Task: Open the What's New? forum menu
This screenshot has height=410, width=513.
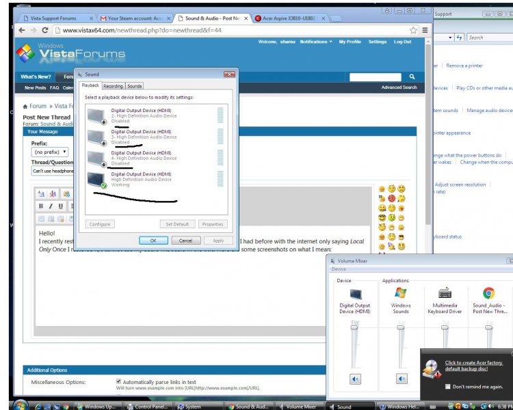Action: 36,77
